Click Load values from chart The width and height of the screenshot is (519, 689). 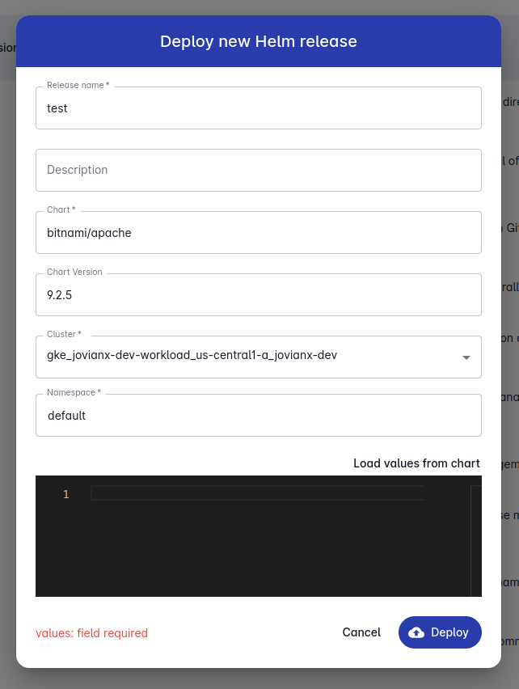tap(416, 463)
